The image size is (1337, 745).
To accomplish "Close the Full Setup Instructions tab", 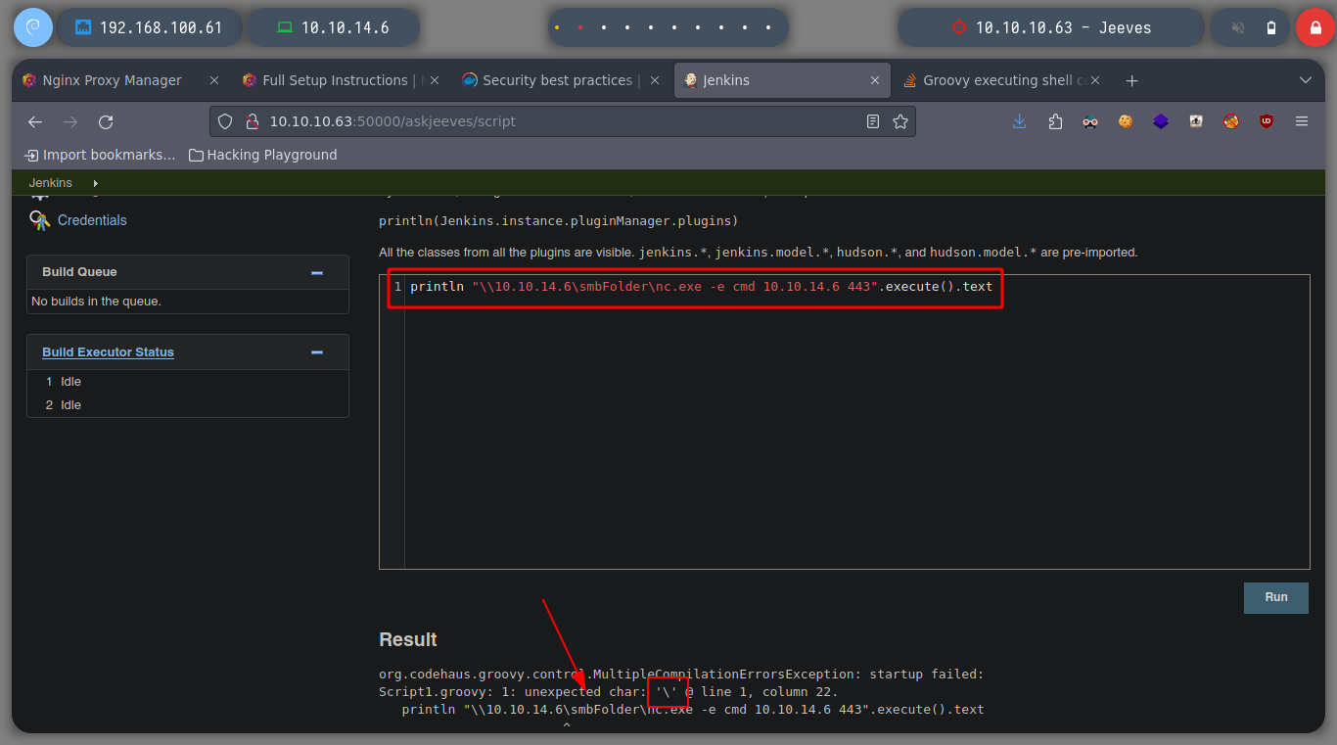I will 435,80.
